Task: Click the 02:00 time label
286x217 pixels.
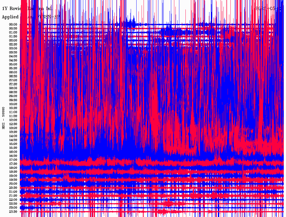Action: [13, 41]
